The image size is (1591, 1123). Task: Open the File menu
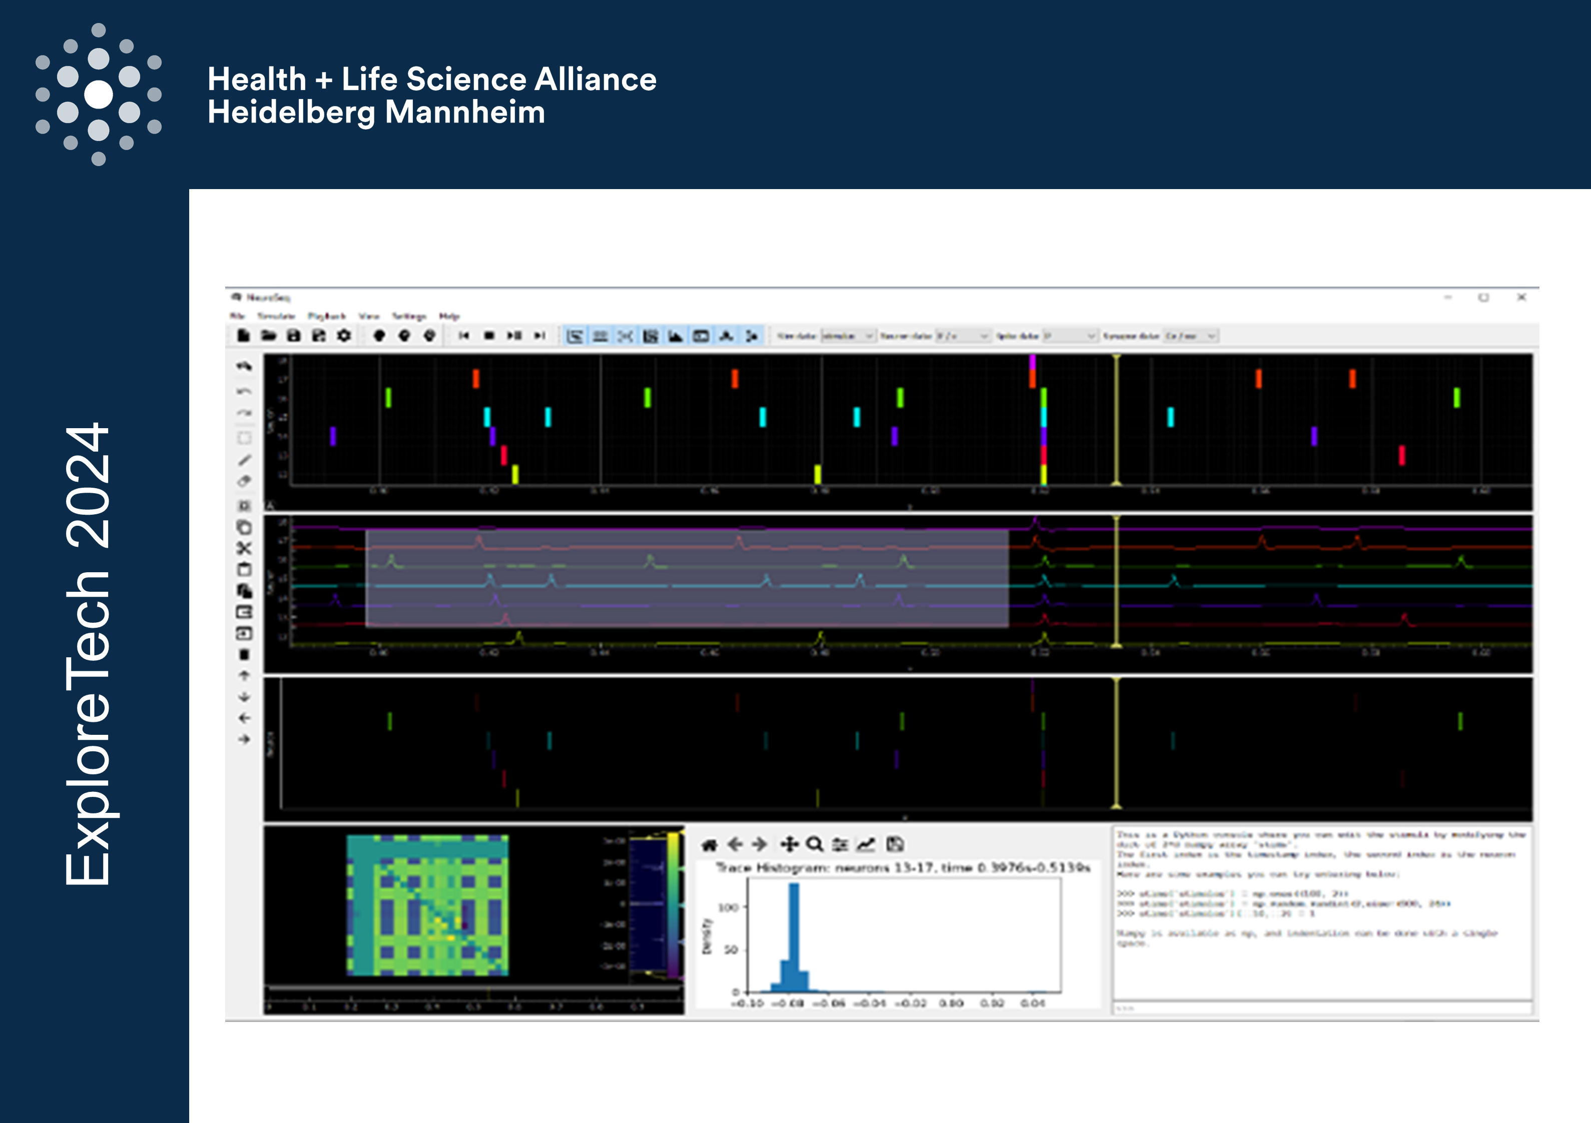(238, 316)
